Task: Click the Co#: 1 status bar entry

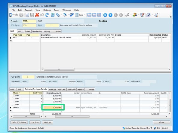Action: click(x=165, y=128)
